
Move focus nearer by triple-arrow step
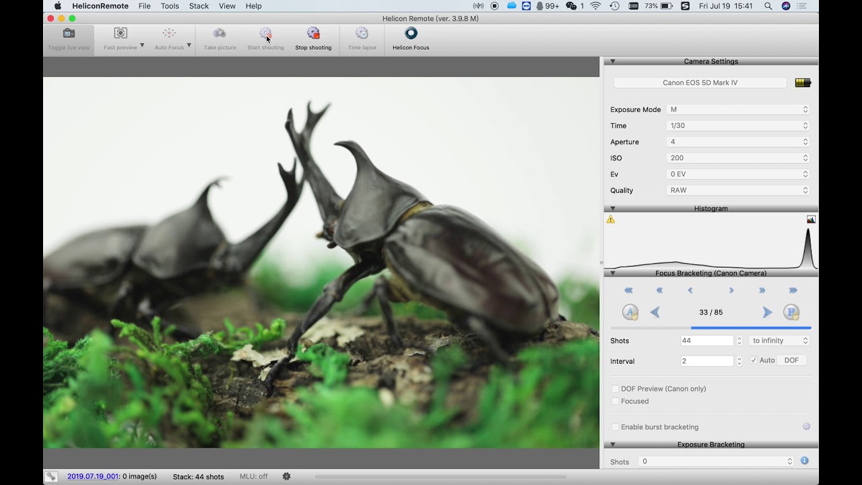(x=629, y=290)
